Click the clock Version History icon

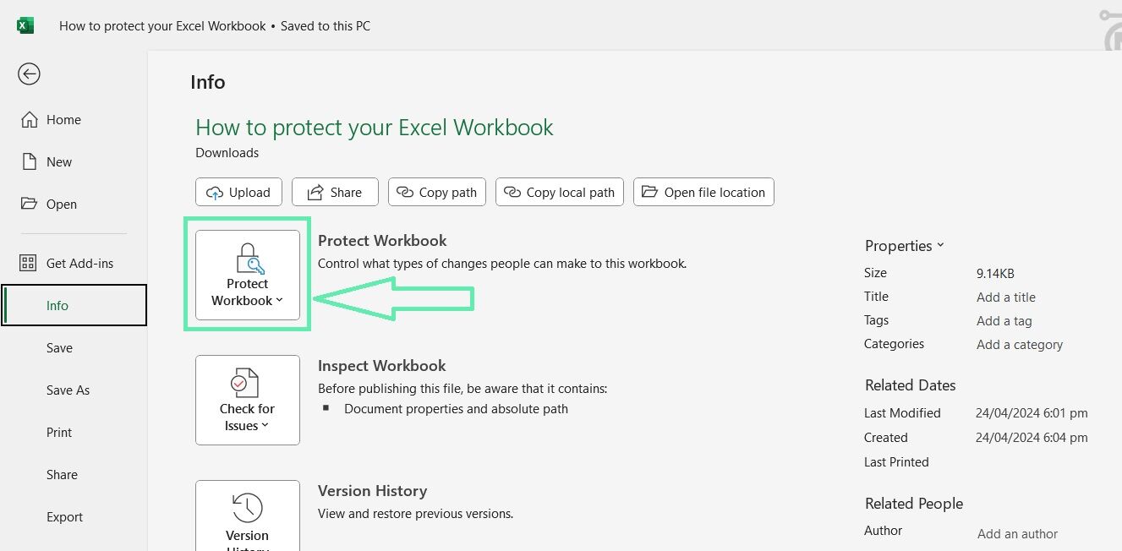click(247, 508)
